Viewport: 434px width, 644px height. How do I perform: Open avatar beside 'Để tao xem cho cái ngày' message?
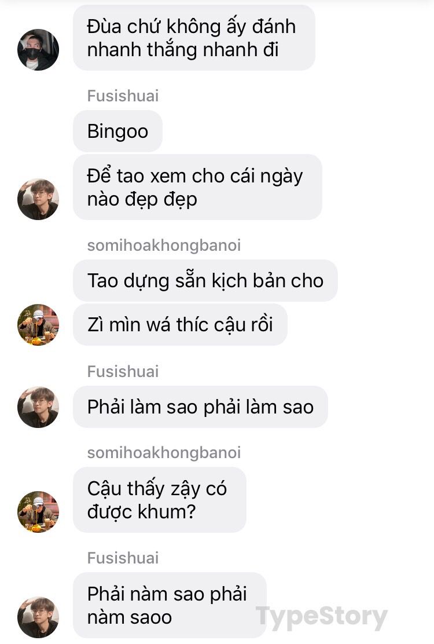(38, 199)
